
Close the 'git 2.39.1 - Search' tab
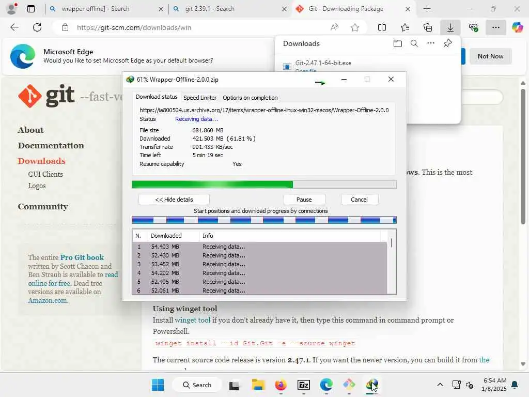[285, 9]
